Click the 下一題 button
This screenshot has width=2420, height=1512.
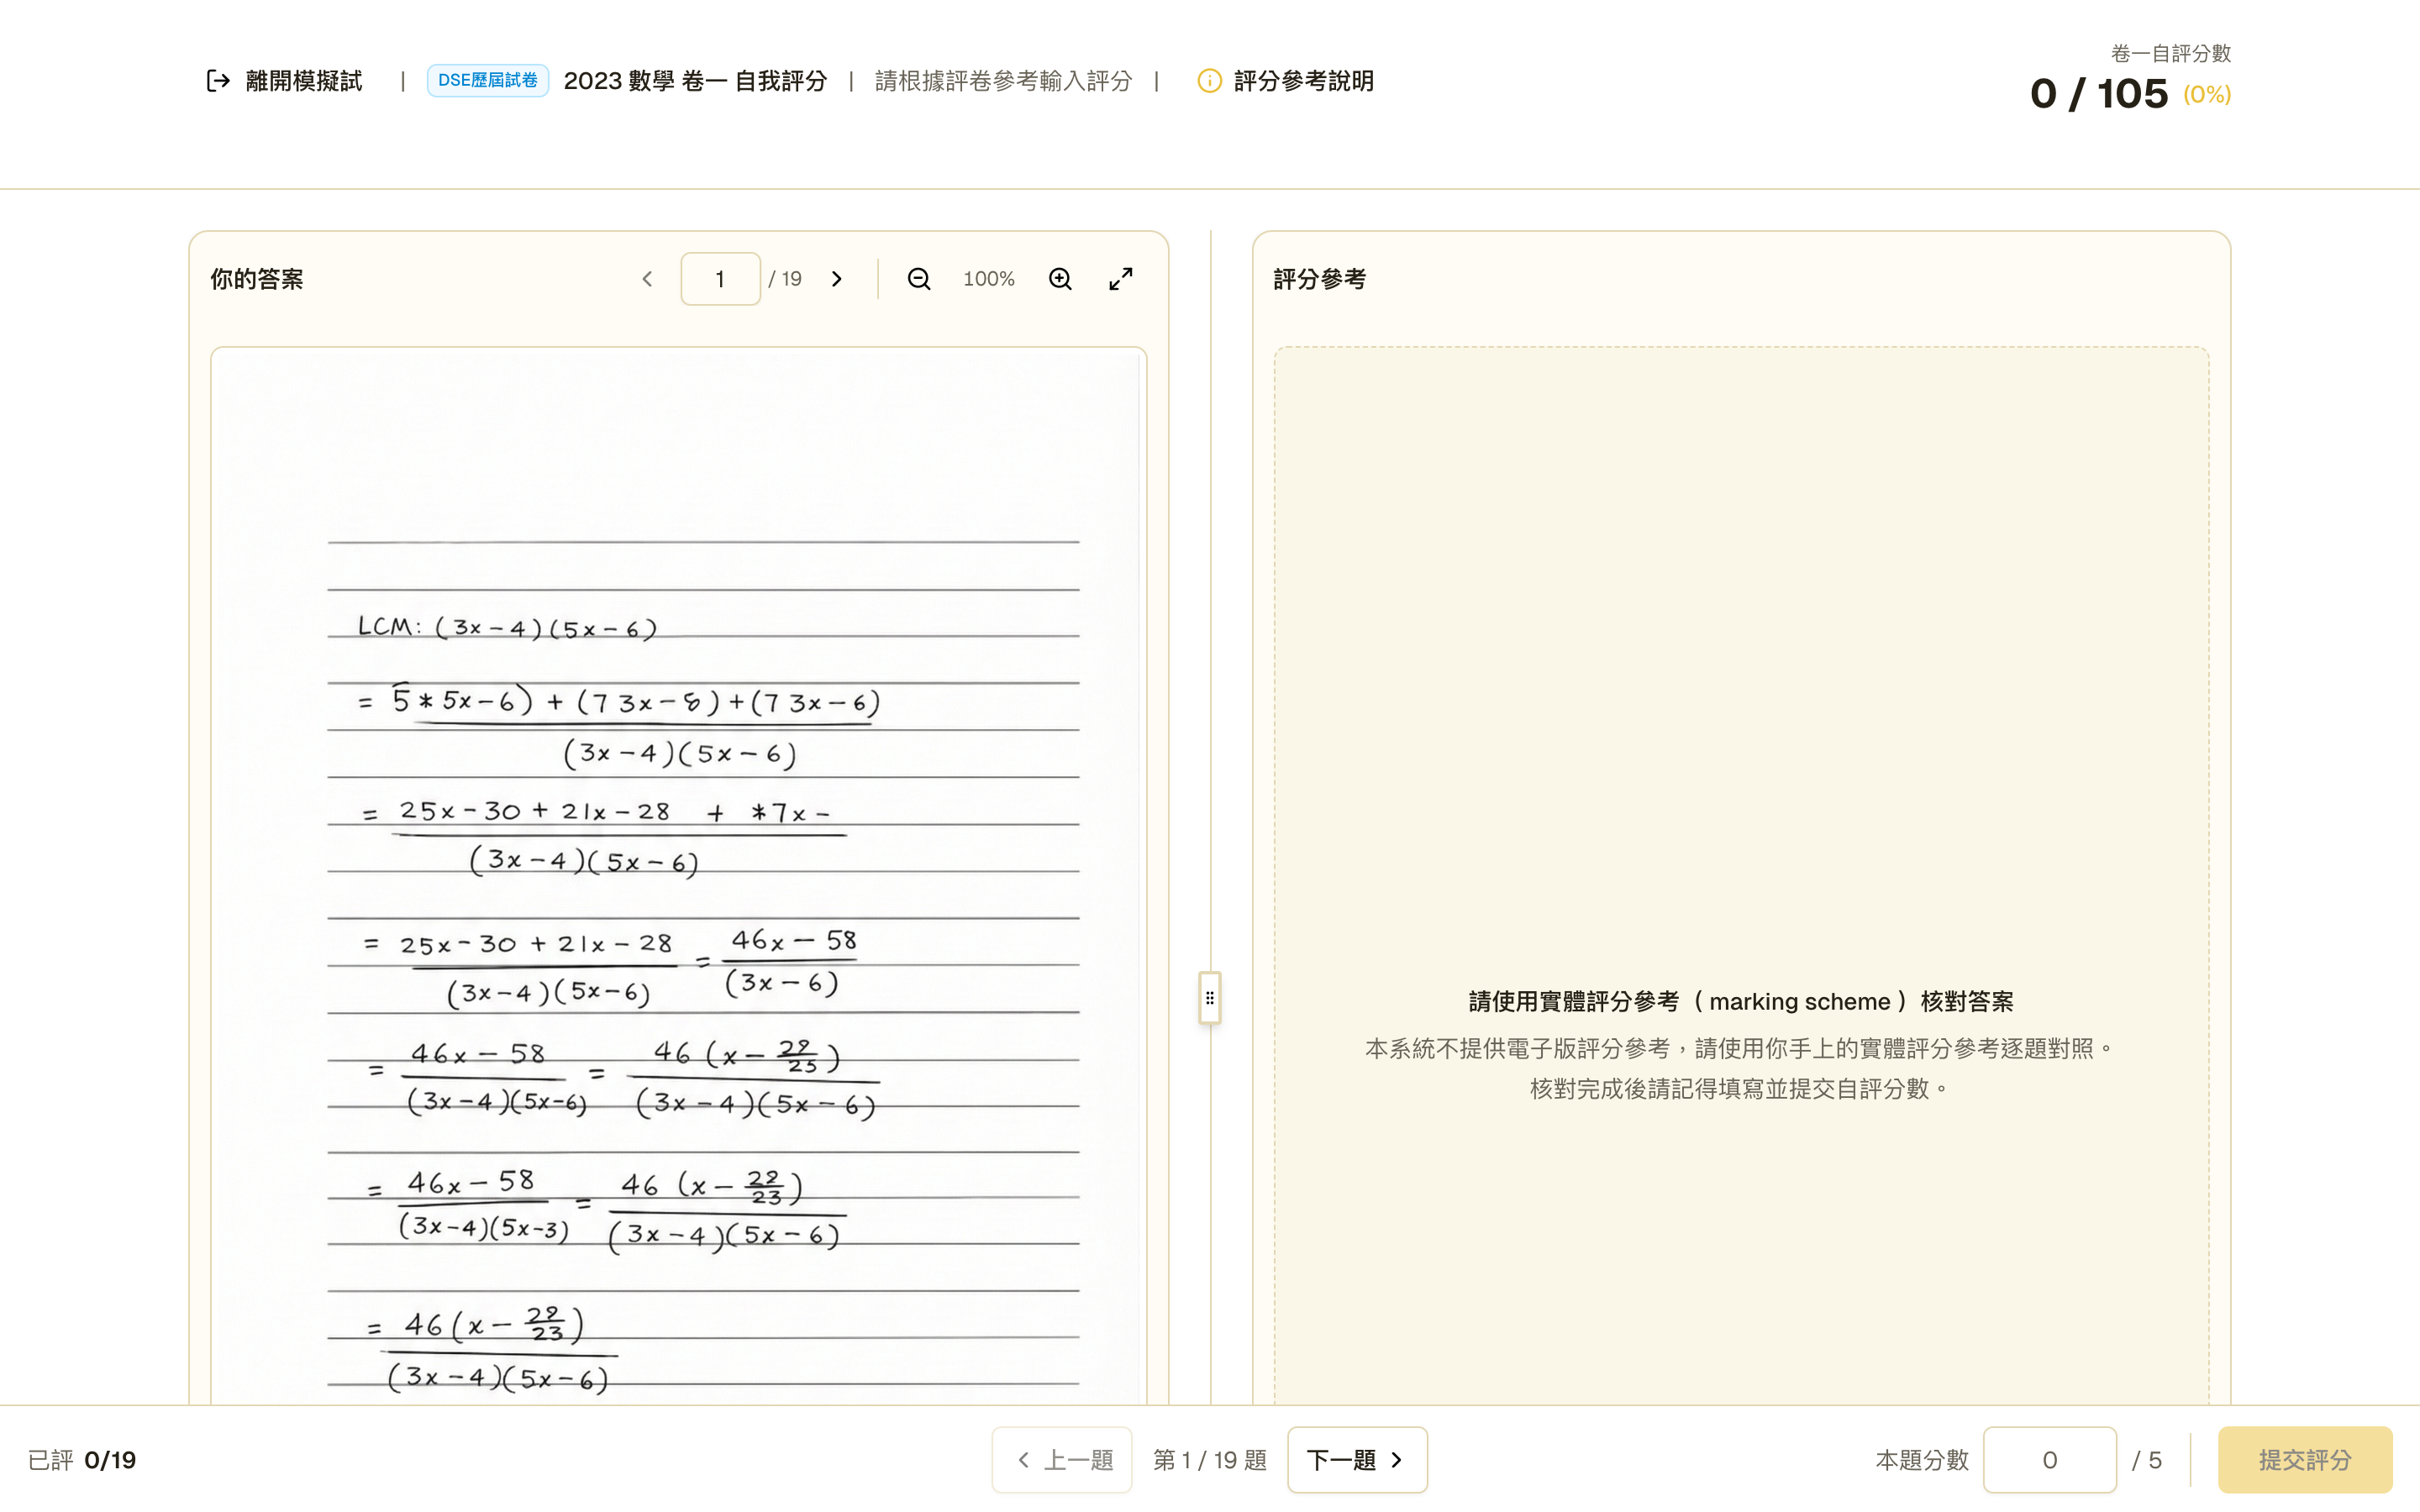coord(1357,1460)
